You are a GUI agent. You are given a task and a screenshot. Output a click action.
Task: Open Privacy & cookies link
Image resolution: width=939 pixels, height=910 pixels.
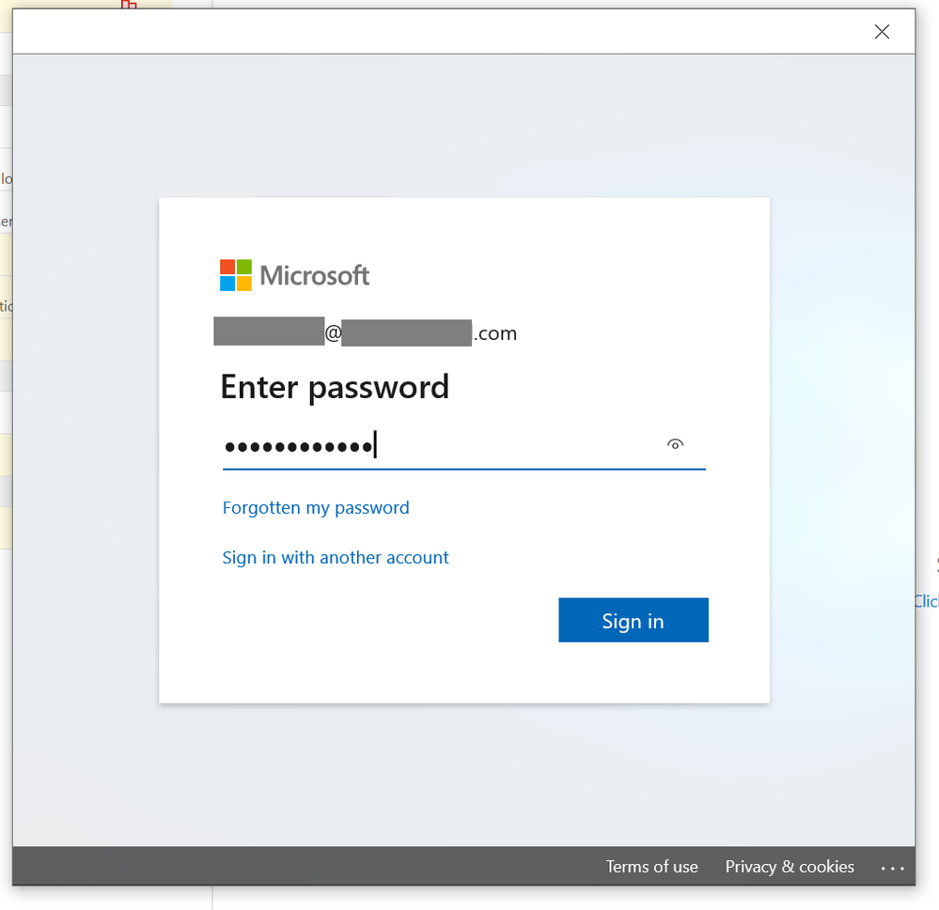(x=790, y=866)
